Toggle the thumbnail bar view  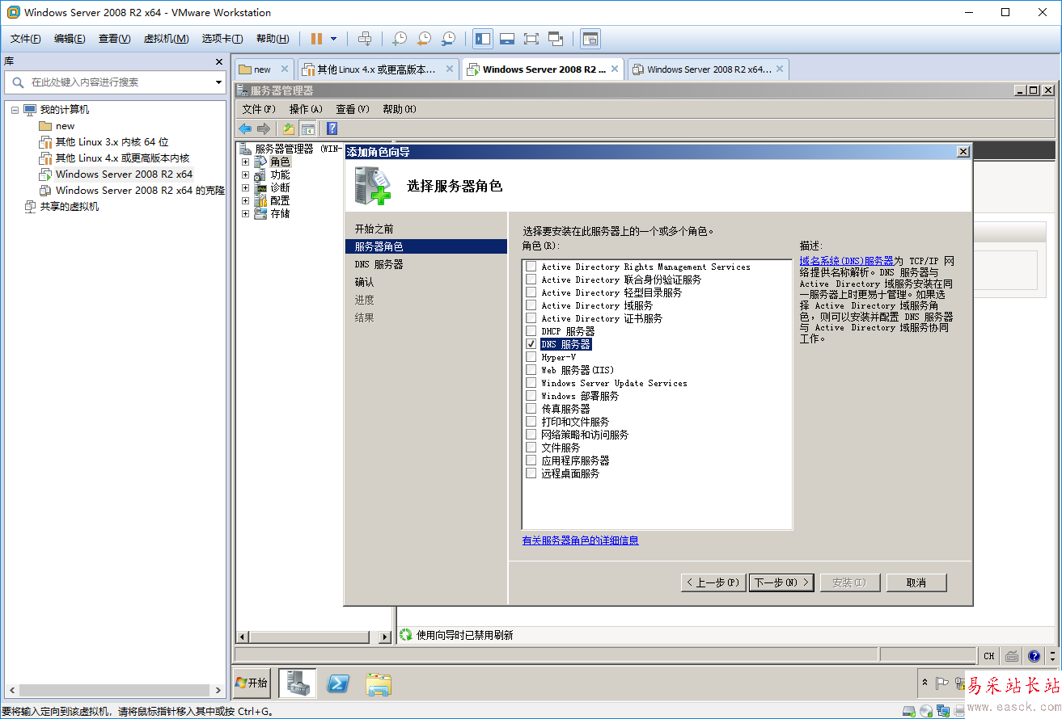click(507, 39)
